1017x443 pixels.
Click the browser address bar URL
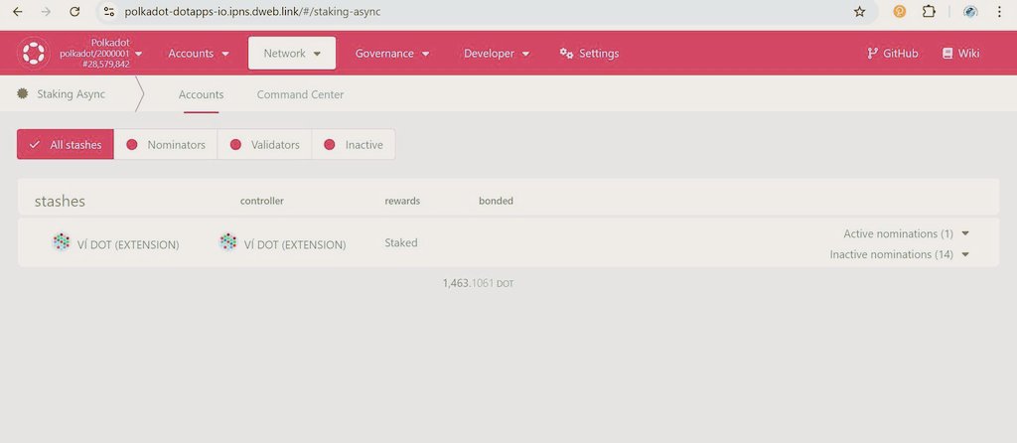pos(252,12)
